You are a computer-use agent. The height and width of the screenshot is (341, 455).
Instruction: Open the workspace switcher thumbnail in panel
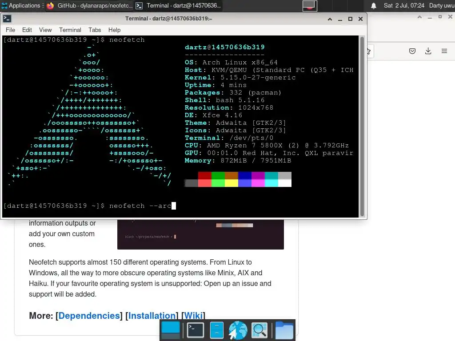tap(310, 5)
